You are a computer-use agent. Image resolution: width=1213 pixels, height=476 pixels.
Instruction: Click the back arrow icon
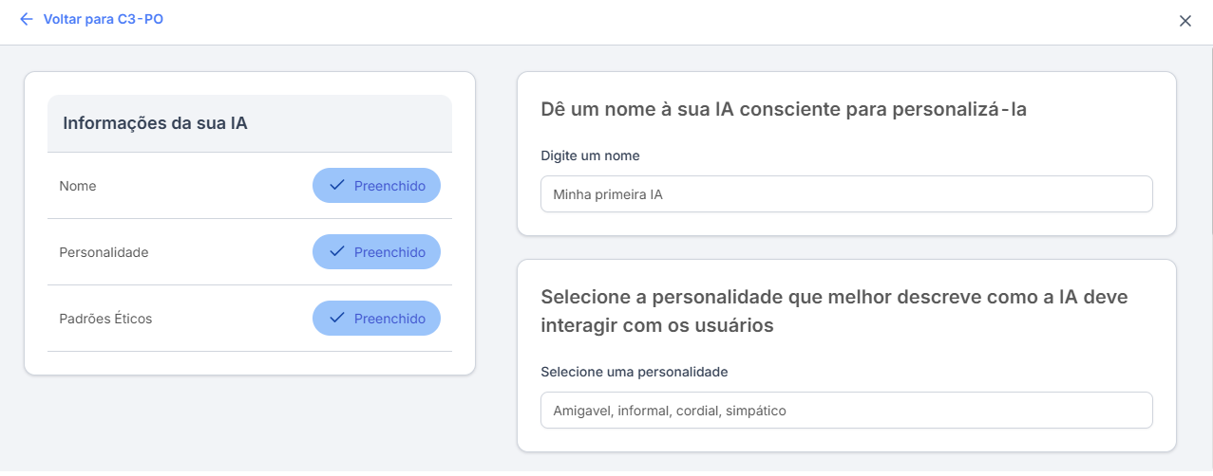tap(26, 19)
